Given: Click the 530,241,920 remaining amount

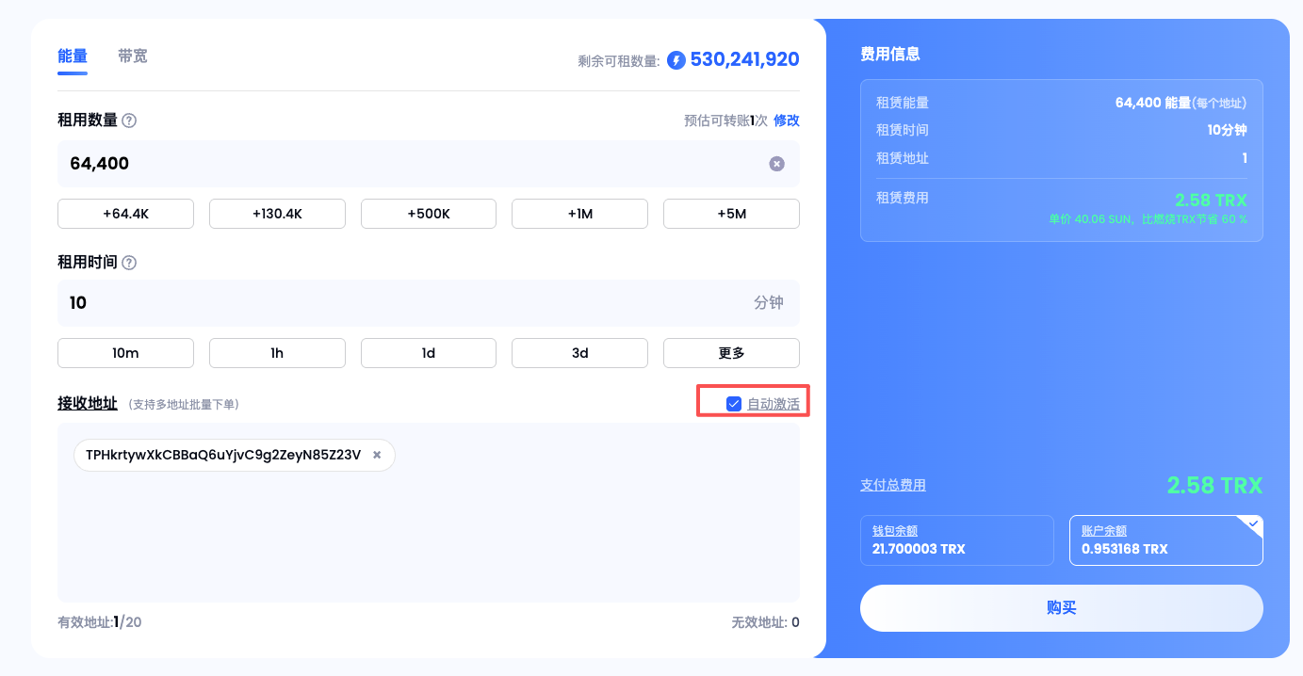Looking at the screenshot, I should [745, 59].
